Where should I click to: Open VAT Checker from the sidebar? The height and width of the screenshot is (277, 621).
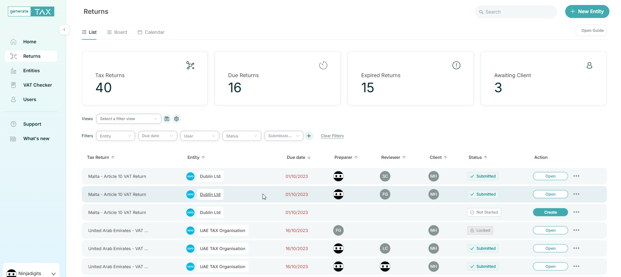click(x=37, y=85)
